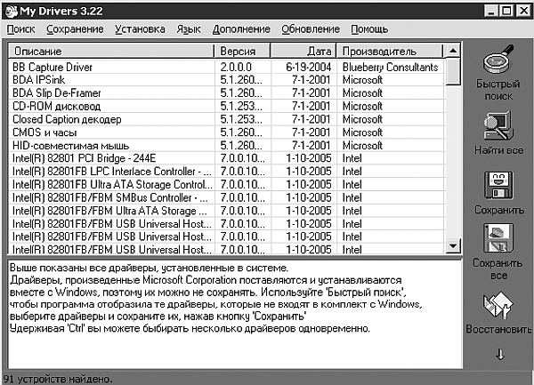Select the BDA IPSink row
Viewport: 534px width, 385px height.
point(226,80)
